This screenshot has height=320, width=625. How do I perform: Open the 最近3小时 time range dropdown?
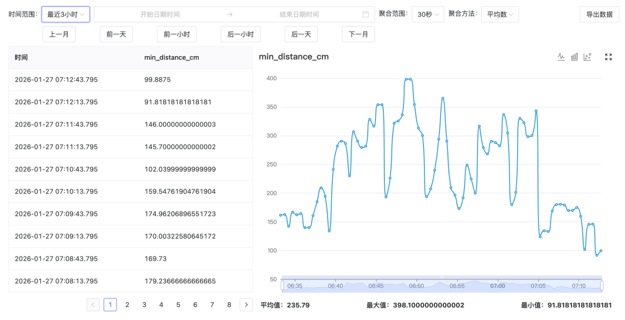66,15
